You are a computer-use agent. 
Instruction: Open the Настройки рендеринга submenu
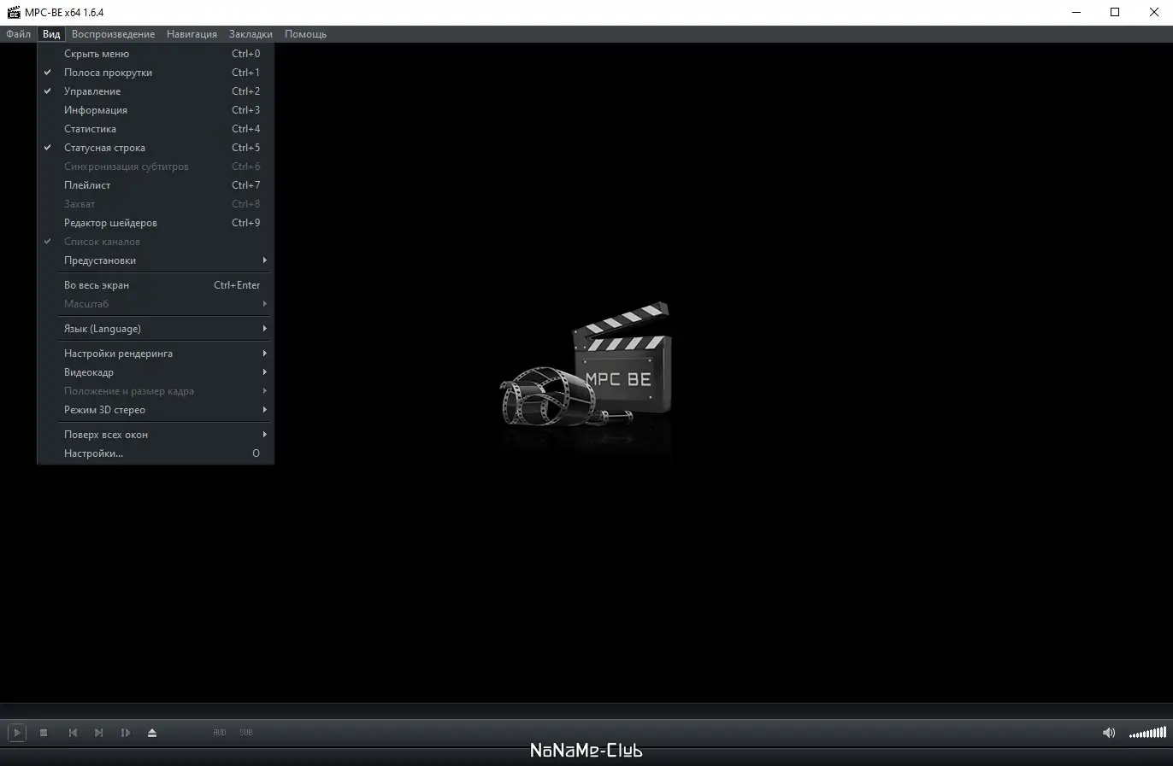pyautogui.click(x=118, y=353)
